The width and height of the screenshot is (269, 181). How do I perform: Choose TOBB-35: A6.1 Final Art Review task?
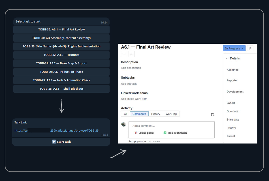coord(61,29)
